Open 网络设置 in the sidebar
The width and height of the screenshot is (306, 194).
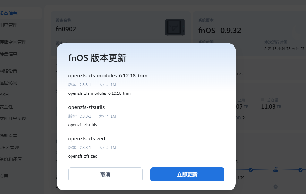pos(9,71)
